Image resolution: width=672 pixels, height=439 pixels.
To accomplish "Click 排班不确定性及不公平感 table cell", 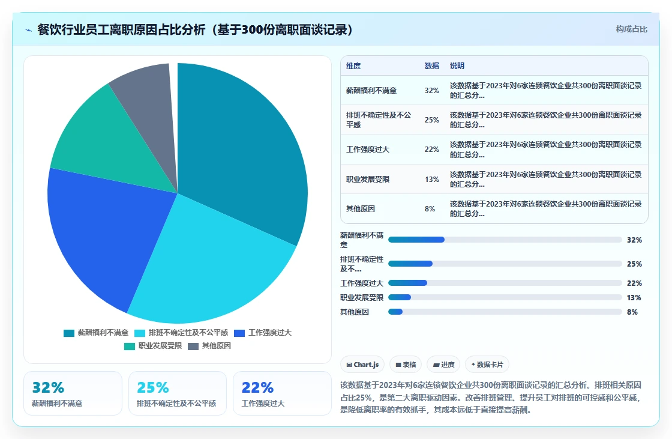I will (379, 120).
